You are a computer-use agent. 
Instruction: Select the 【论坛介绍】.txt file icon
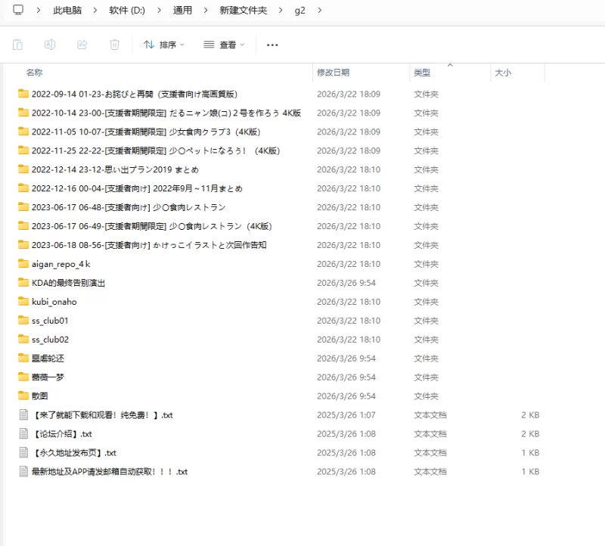click(23, 434)
